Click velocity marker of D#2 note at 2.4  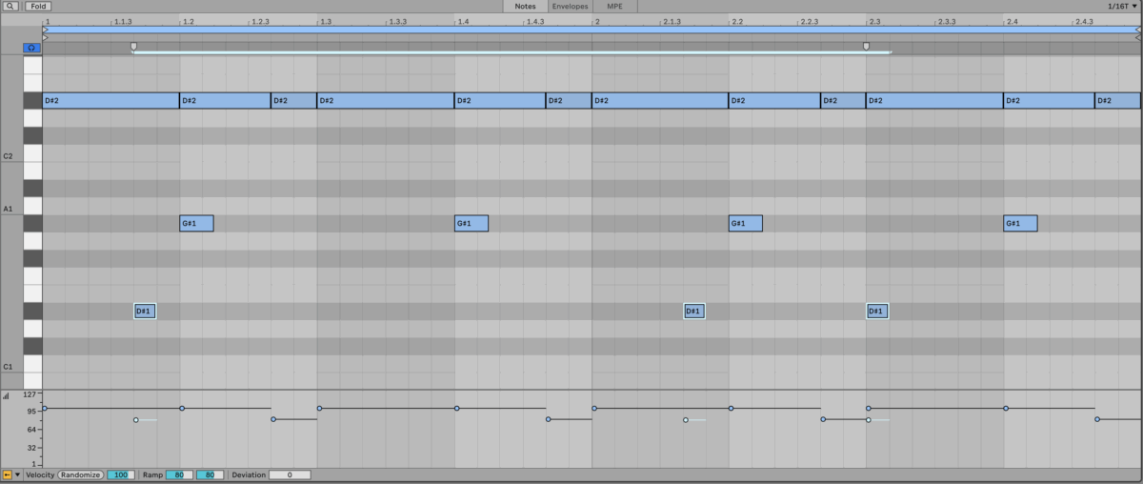click(1006, 408)
